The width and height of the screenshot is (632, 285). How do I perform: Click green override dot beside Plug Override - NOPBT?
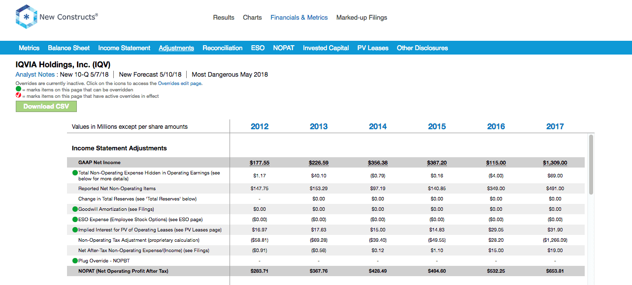75,260
